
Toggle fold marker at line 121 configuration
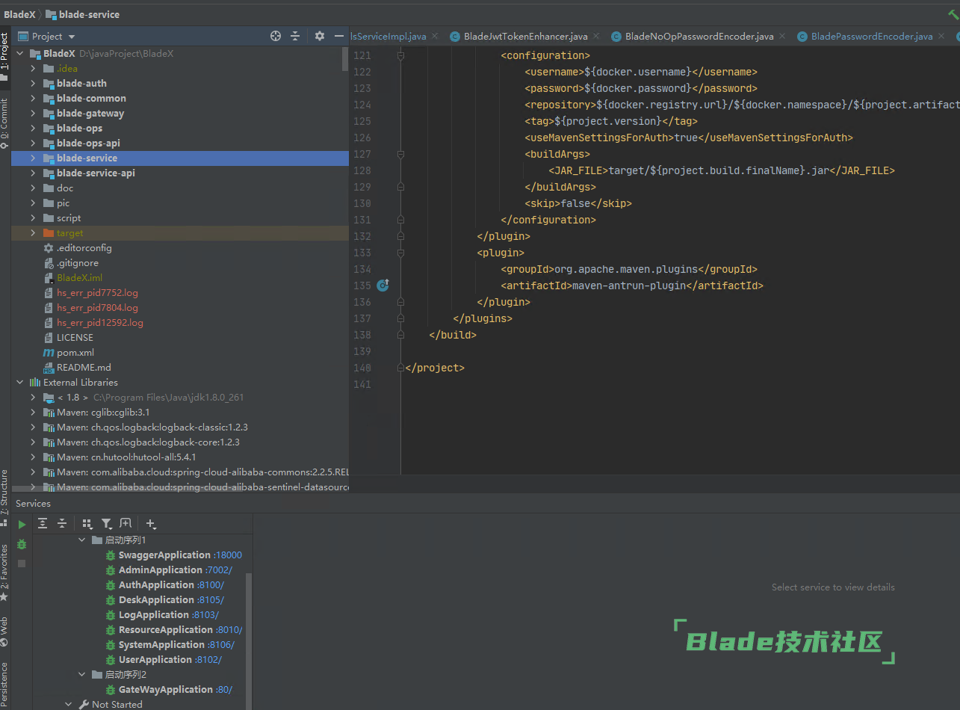401,55
